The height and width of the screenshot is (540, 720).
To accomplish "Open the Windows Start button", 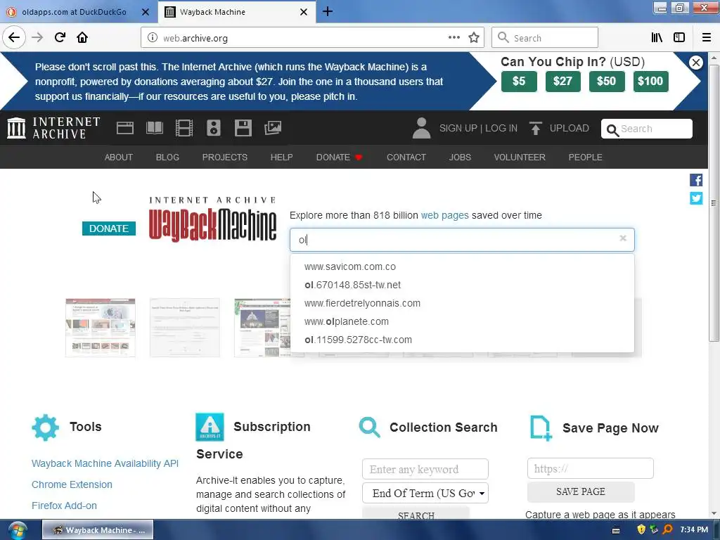I will tap(17, 530).
